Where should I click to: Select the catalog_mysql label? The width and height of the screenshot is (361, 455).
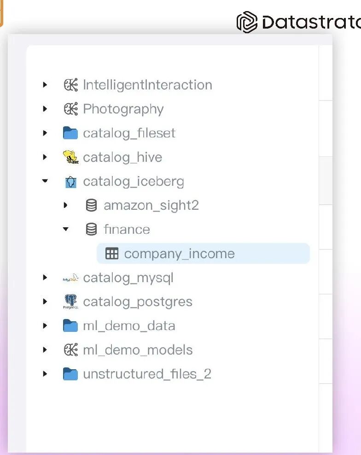click(x=128, y=278)
